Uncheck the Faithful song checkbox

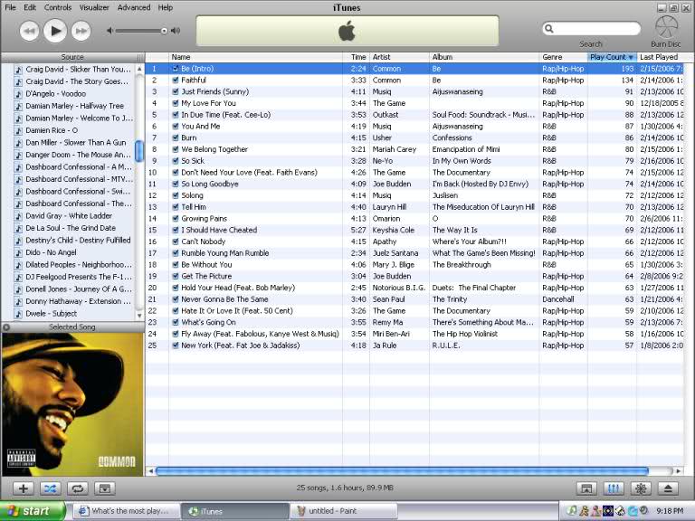pyautogui.click(x=176, y=81)
